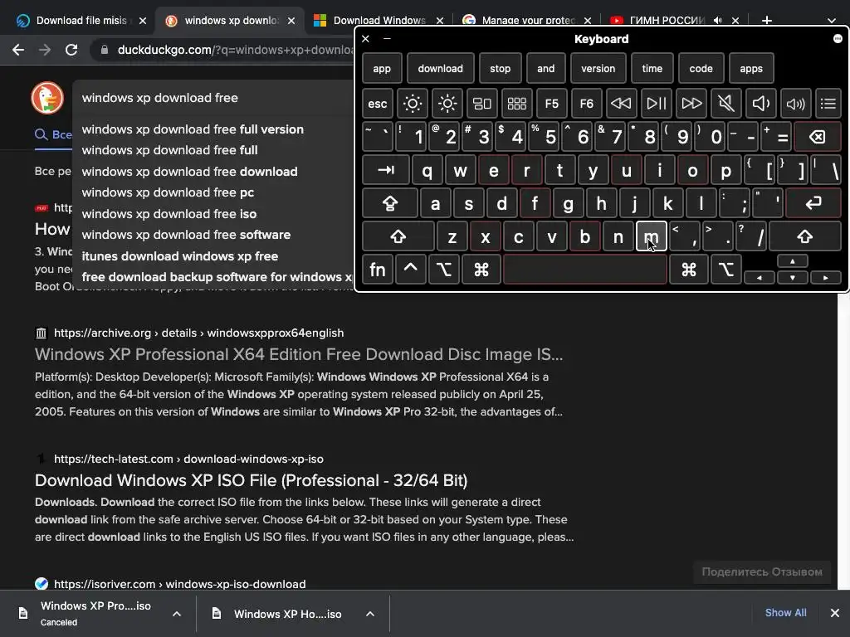Tap the tab arrow key
This screenshot has height=637, width=850.
click(x=386, y=170)
